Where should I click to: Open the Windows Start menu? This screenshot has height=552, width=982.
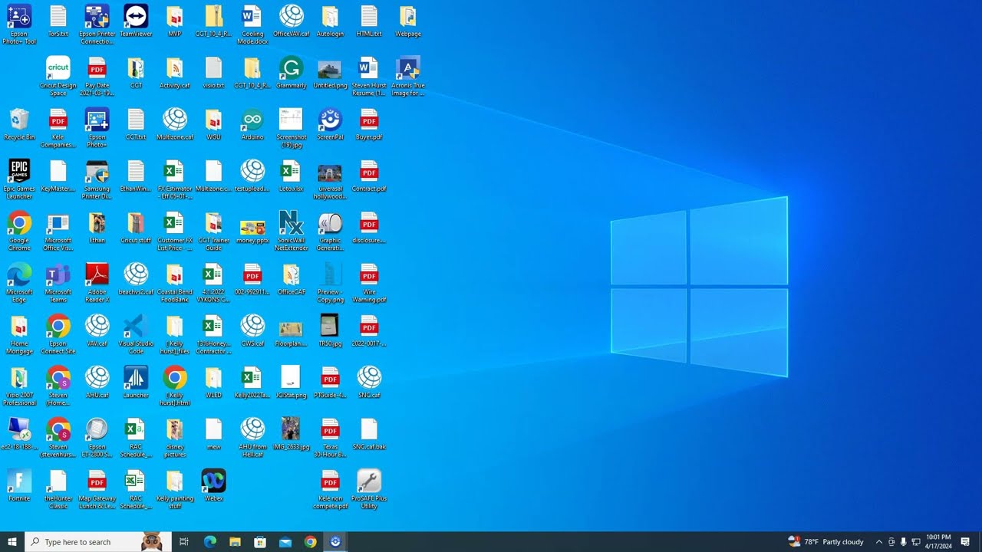(12, 542)
